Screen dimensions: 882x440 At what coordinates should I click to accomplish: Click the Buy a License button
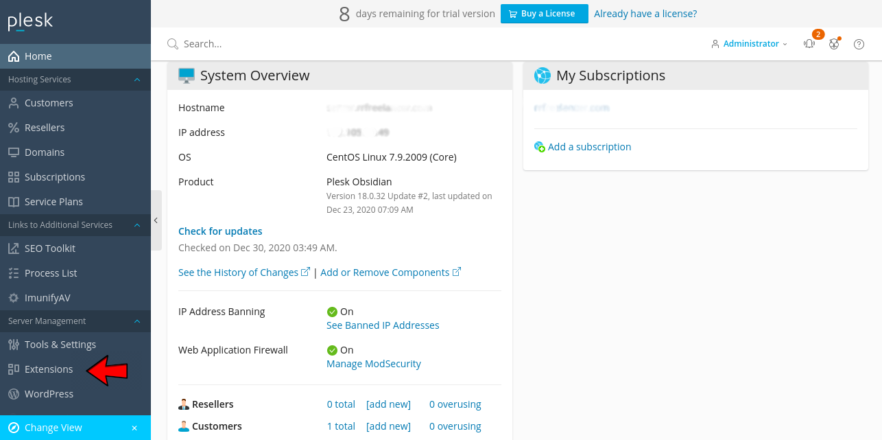tap(545, 14)
